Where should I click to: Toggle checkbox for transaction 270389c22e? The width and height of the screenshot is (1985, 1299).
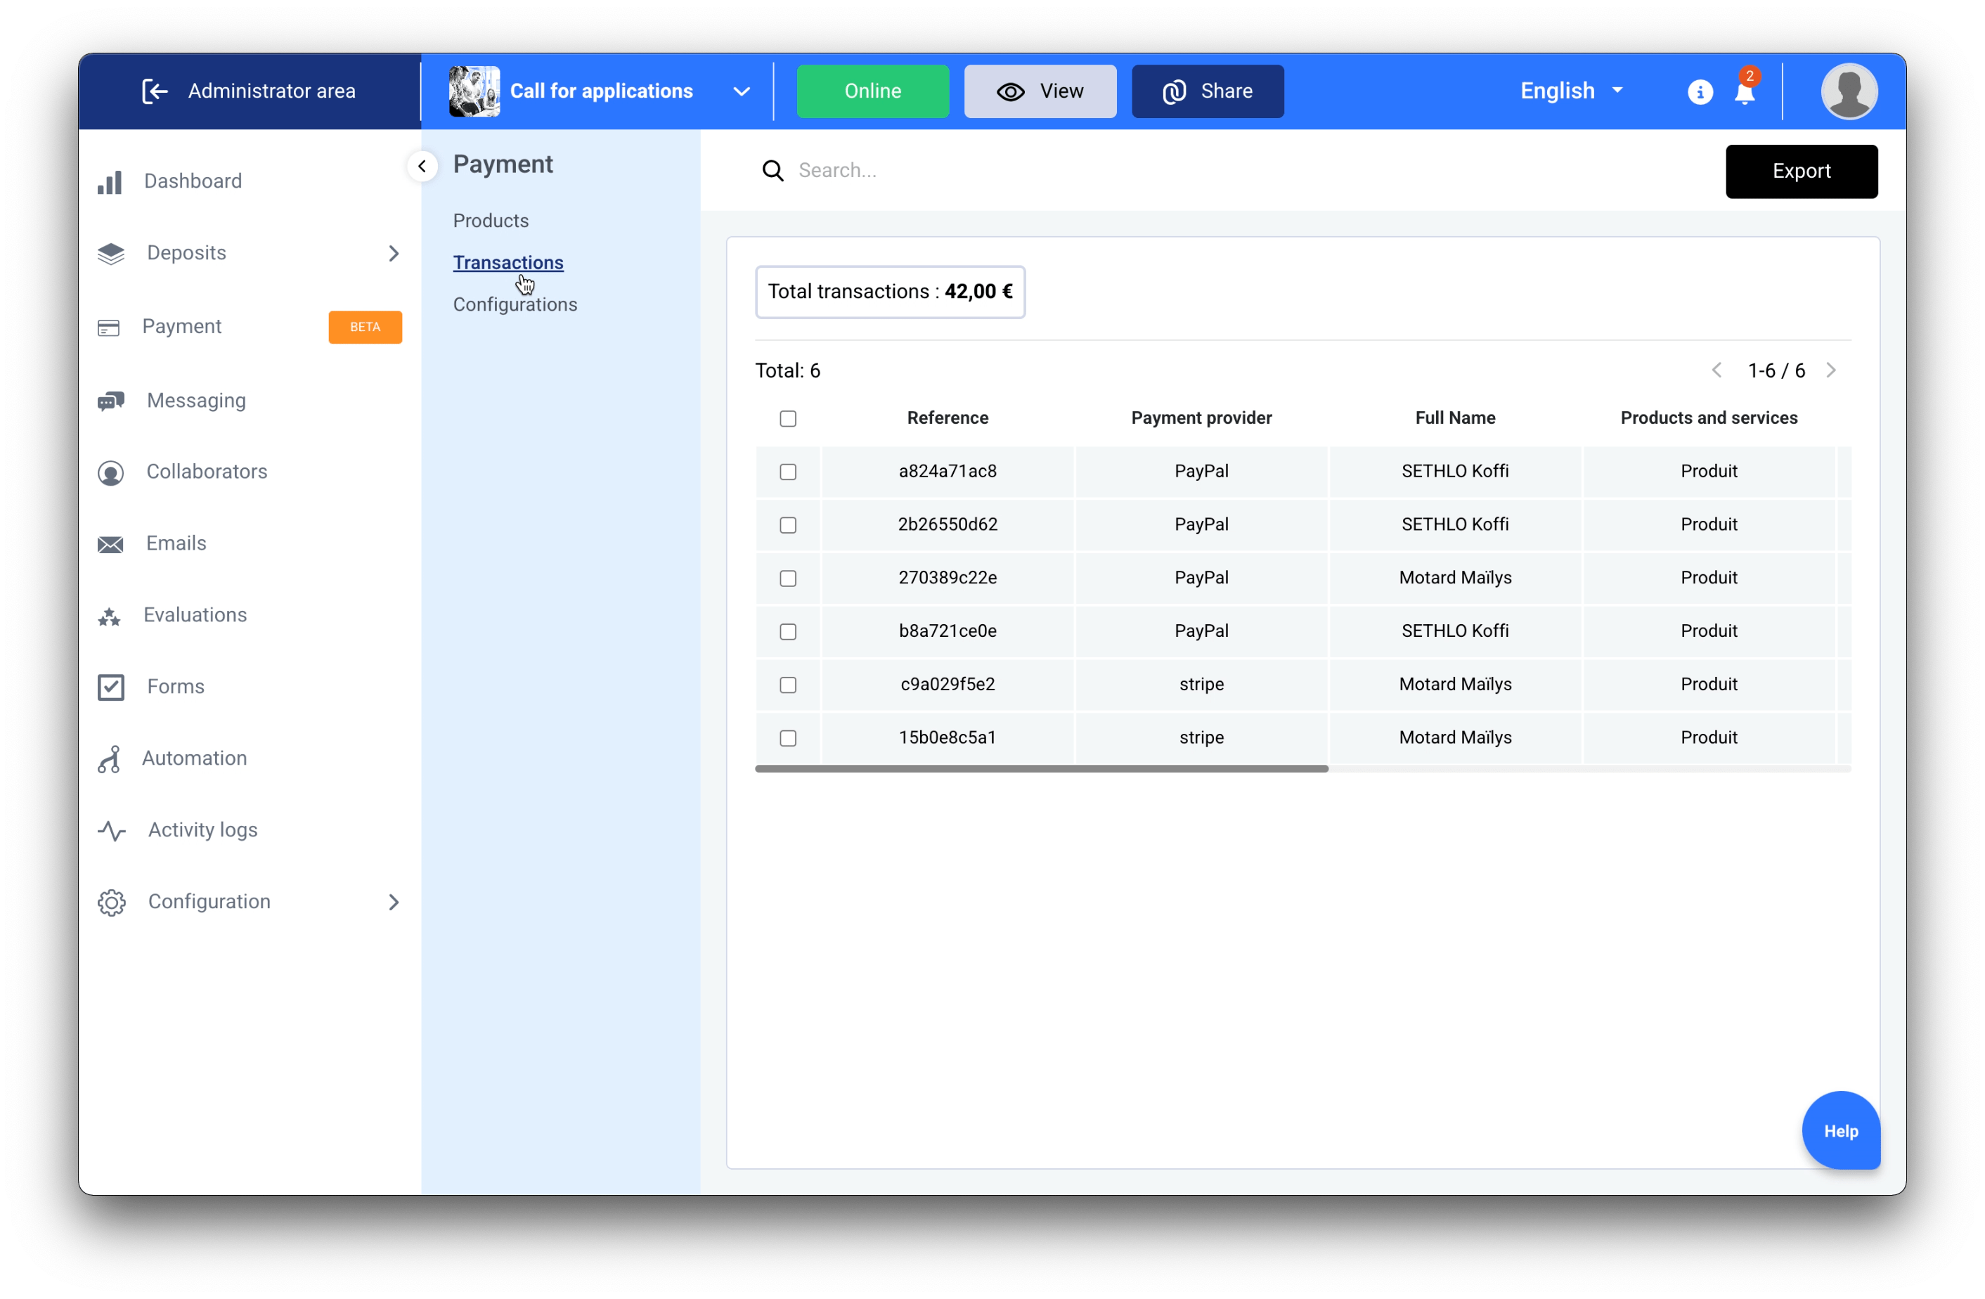pyautogui.click(x=787, y=577)
